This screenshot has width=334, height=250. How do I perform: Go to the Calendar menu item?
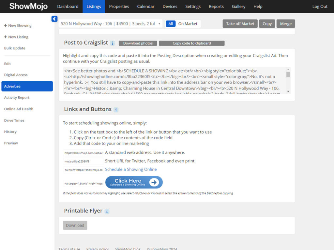coord(146,7)
